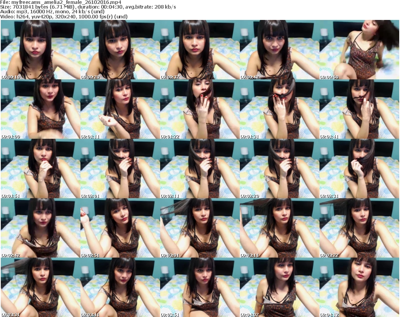Screen dimensions: 400x317
Task: Select the thumbnail at 00:02:42
Action: coord(40,228)
